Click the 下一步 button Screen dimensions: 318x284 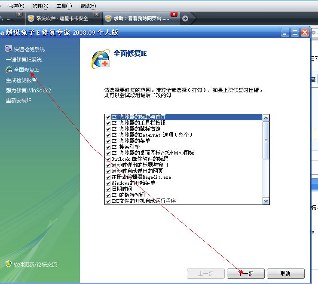pyautogui.click(x=246, y=274)
